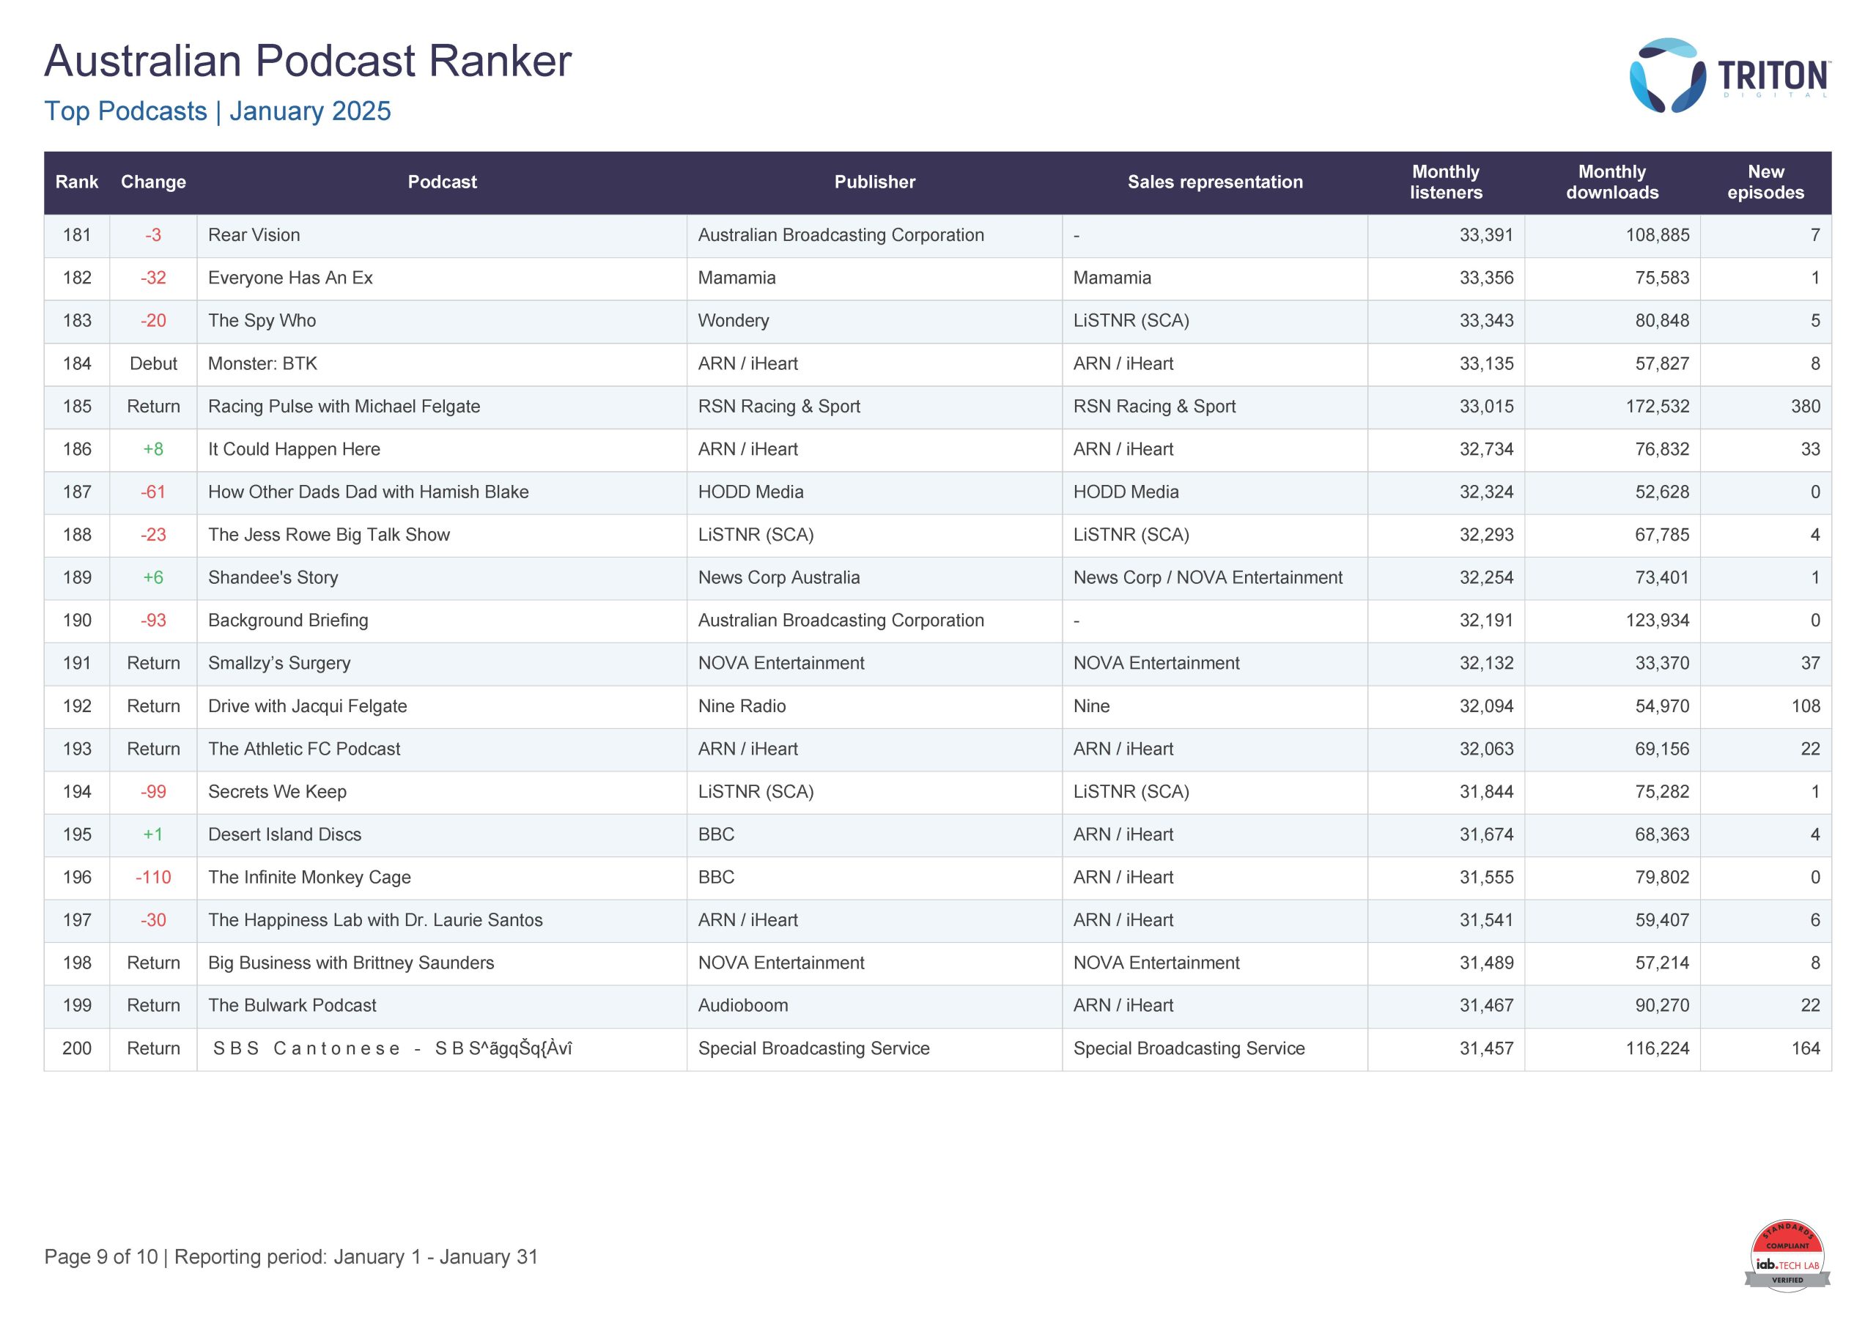This screenshot has height=1326, width=1876.
Task: Click News Corp / NOVA Entertainment sales cell
Action: (x=1207, y=577)
